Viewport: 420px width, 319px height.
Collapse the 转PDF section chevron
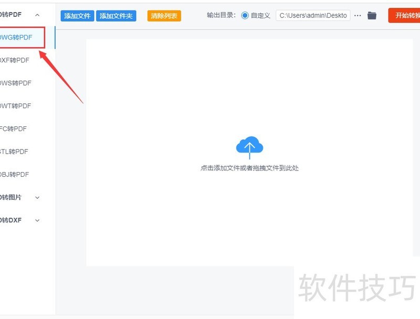pyautogui.click(x=37, y=15)
